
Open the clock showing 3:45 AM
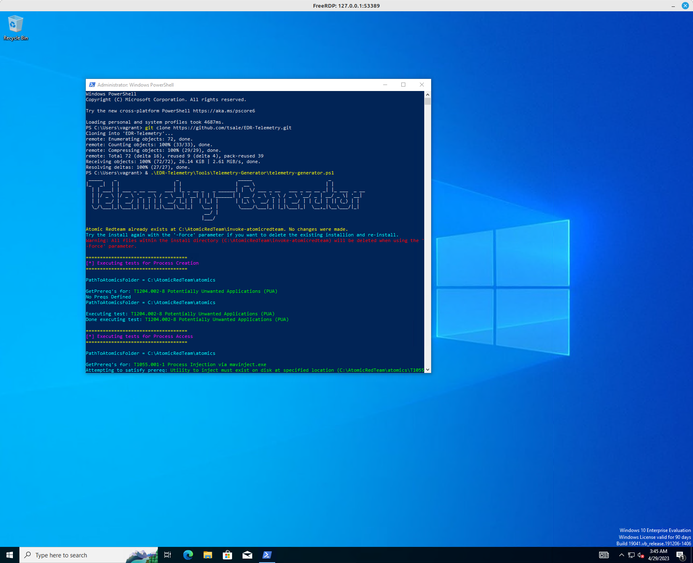click(658, 555)
